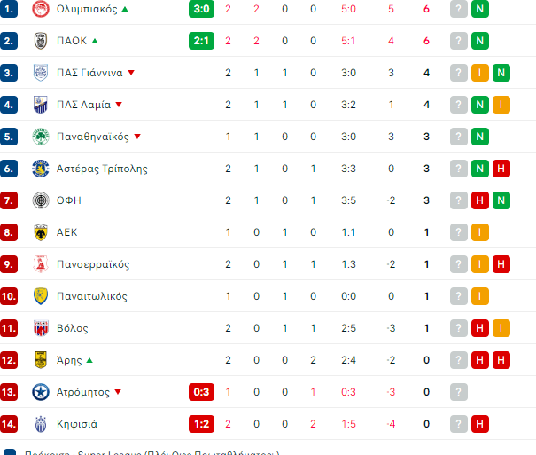Click the Άρης yellow team crest
This screenshot has height=455, width=536.
[x=40, y=360]
